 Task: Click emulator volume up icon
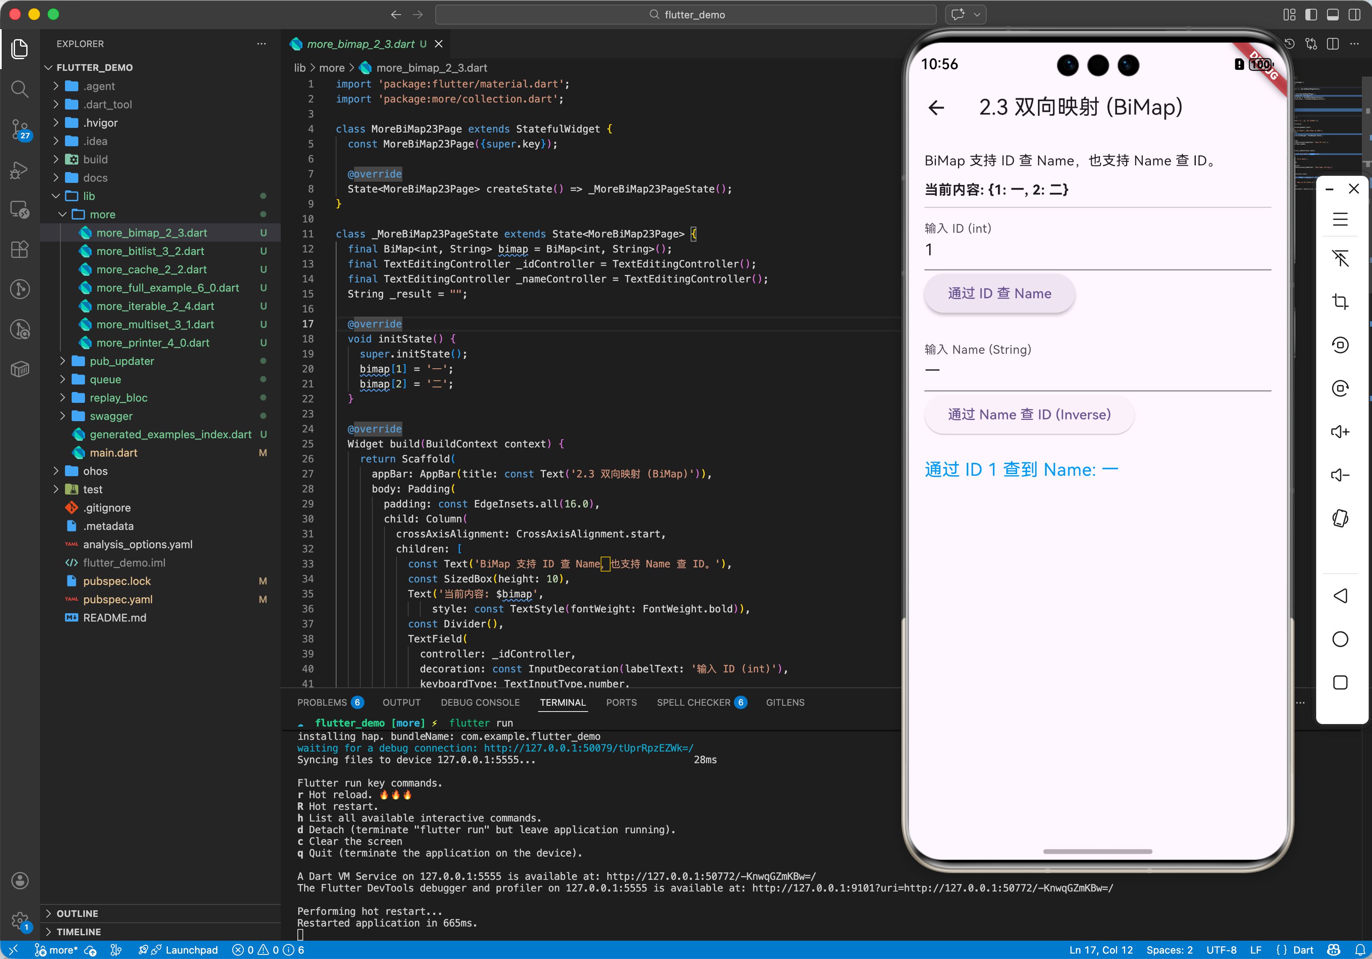[1340, 432]
